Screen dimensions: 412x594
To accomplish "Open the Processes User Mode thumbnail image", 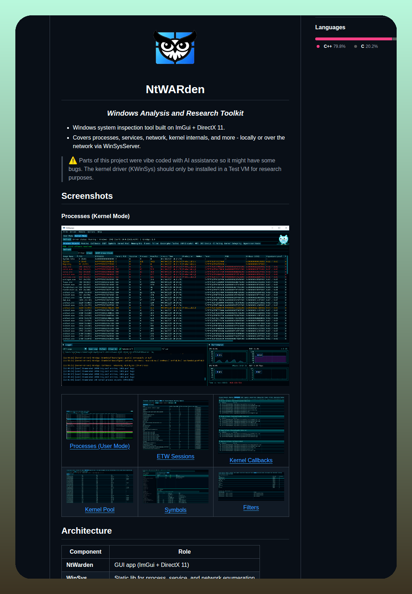I will [100, 424].
